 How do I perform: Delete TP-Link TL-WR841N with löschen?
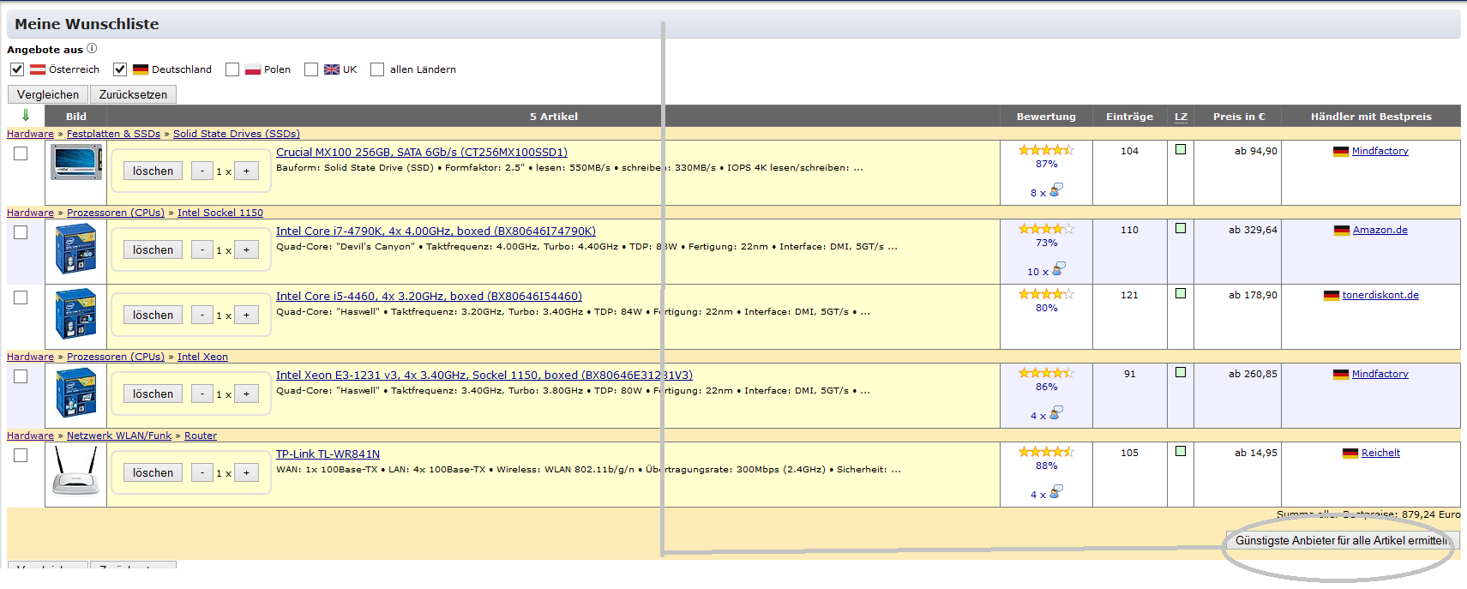(153, 472)
